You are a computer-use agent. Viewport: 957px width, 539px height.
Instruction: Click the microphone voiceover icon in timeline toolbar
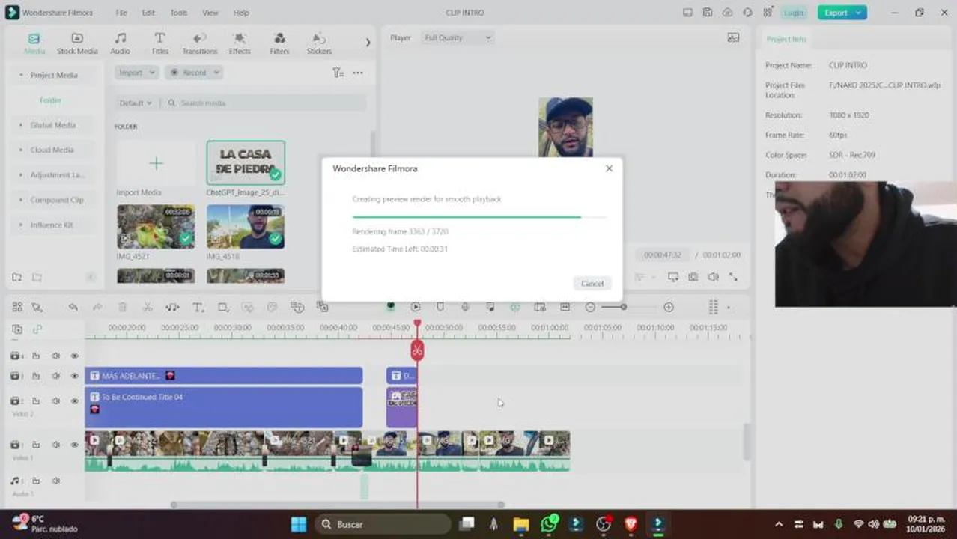click(465, 307)
